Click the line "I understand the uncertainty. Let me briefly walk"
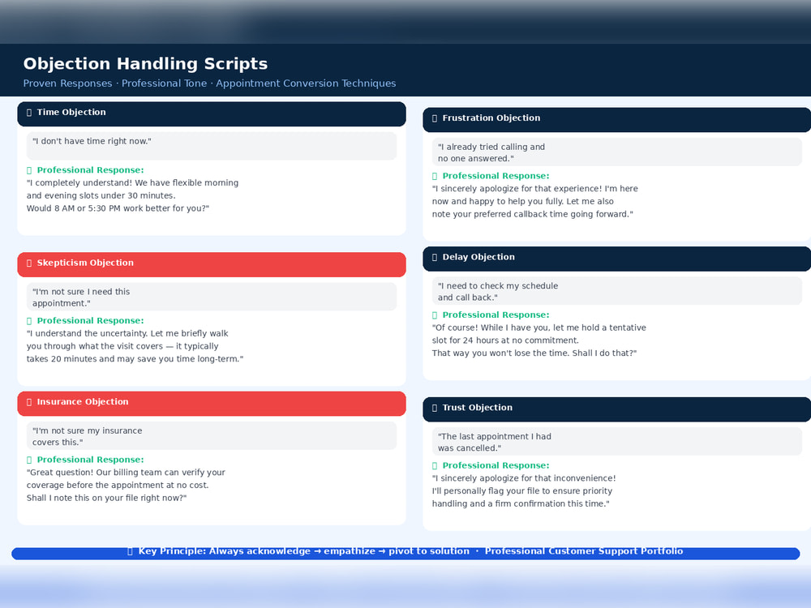The height and width of the screenshot is (608, 811). (x=127, y=333)
